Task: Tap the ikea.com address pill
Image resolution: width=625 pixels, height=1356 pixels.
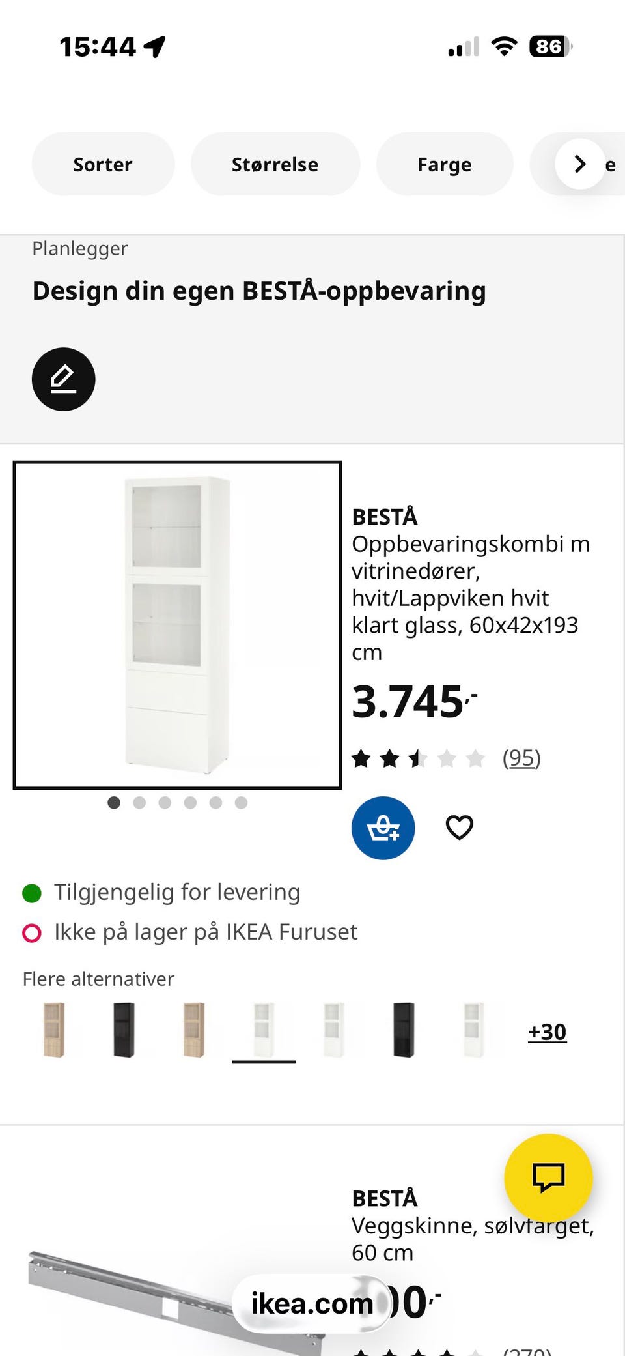Action: 312,1304
